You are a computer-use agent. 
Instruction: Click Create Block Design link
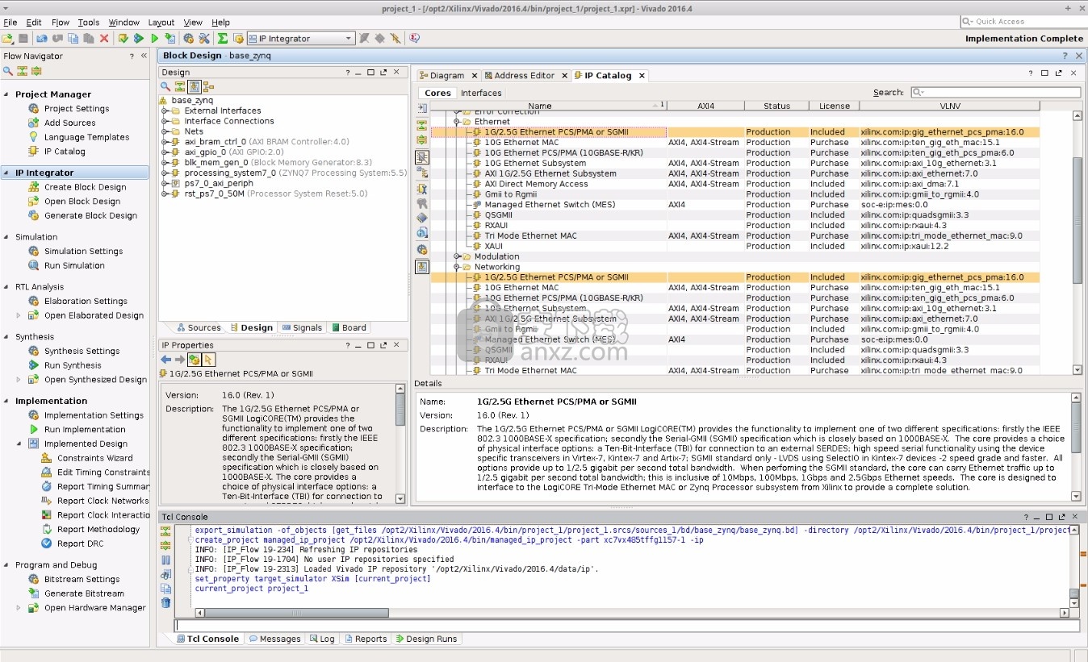click(85, 187)
